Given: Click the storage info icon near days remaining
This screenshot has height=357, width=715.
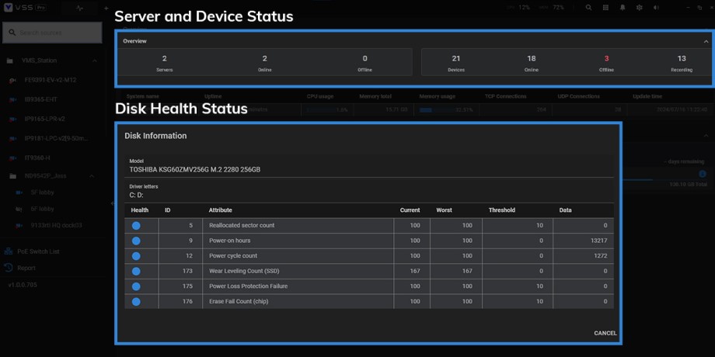Looking at the screenshot, I should pyautogui.click(x=703, y=174).
